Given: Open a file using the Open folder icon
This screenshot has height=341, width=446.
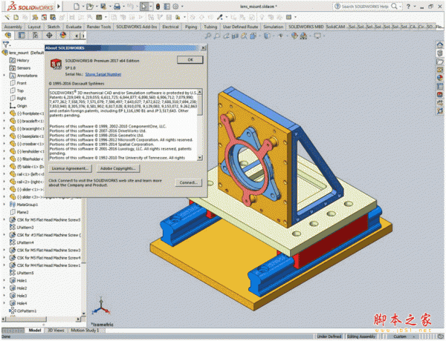Looking at the screenshot, I should pyautogui.click(x=90, y=6).
